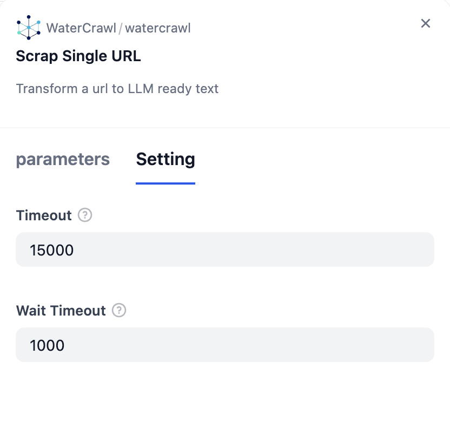This screenshot has height=433, width=450.
Task: Click the WaterCrawl author name
Action: [x=81, y=28]
